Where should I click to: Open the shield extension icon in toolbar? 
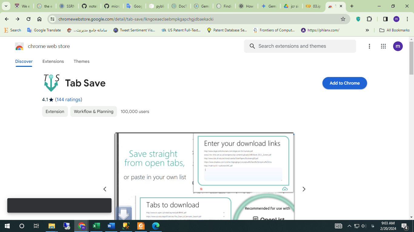[358, 19]
